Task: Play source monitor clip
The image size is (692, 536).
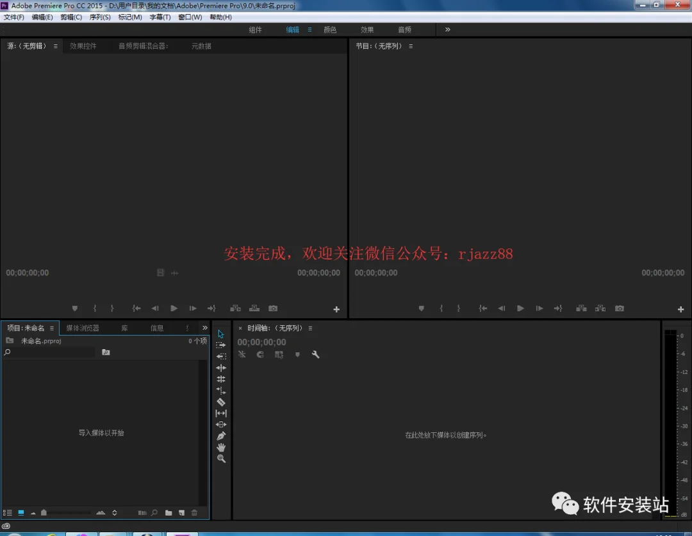Action: (174, 309)
